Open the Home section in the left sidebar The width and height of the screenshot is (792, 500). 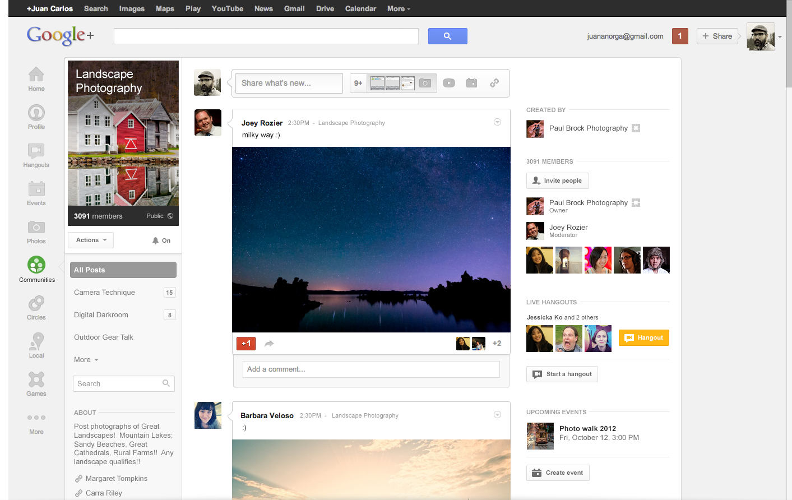tap(36, 78)
